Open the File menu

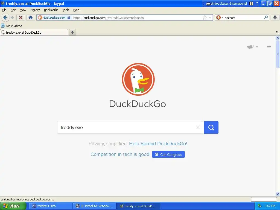(4, 10)
